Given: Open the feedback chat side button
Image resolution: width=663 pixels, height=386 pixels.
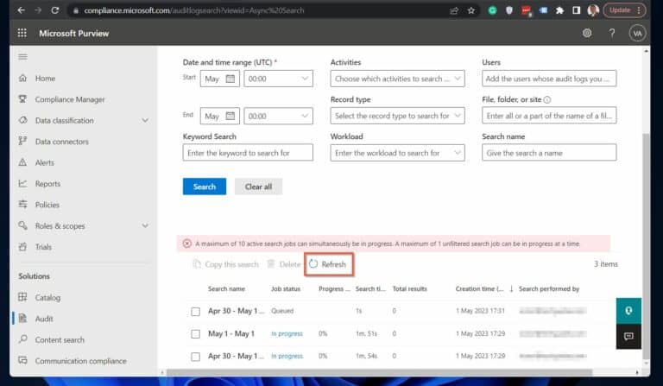Looking at the screenshot, I should tap(628, 336).
